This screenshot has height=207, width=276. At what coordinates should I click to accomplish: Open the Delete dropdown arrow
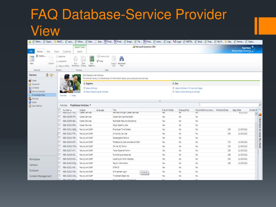pyautogui.click(x=45, y=56)
